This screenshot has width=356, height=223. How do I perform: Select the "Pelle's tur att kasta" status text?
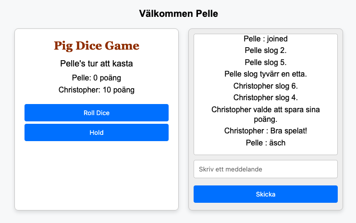point(96,64)
